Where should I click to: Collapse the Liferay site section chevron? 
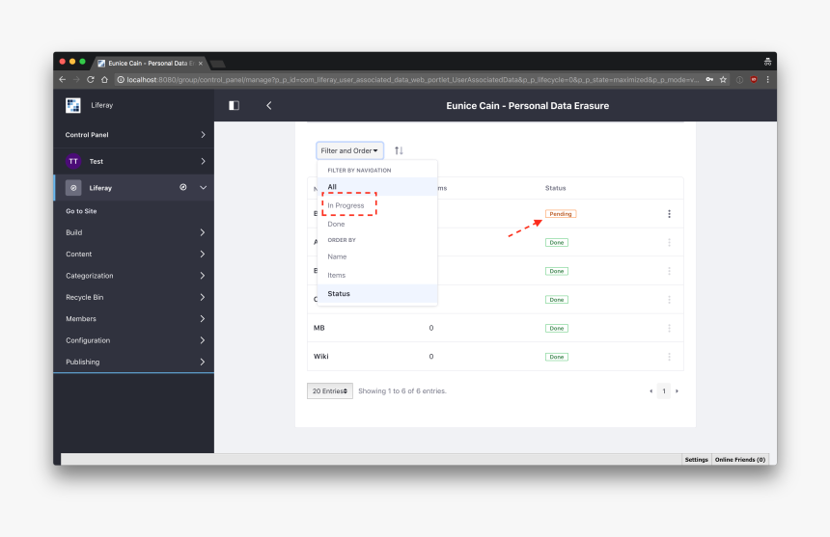click(204, 188)
